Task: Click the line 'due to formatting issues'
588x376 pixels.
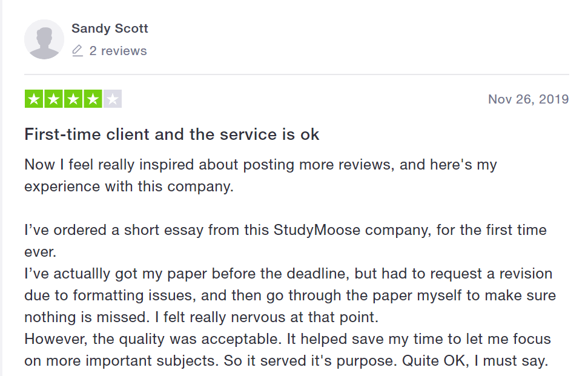Action: [290, 295]
